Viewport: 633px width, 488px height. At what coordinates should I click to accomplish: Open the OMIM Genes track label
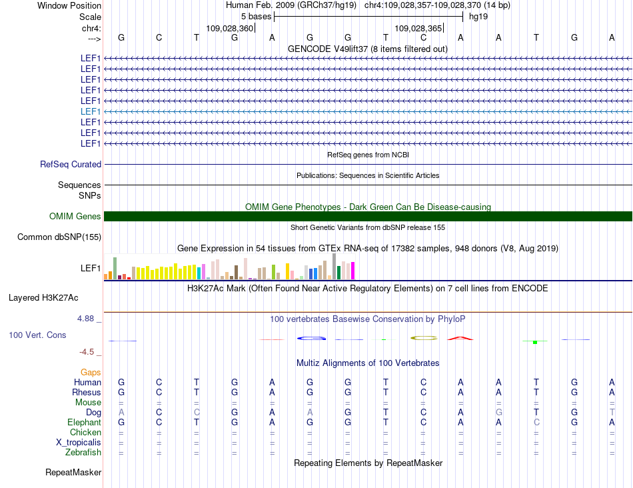click(75, 216)
